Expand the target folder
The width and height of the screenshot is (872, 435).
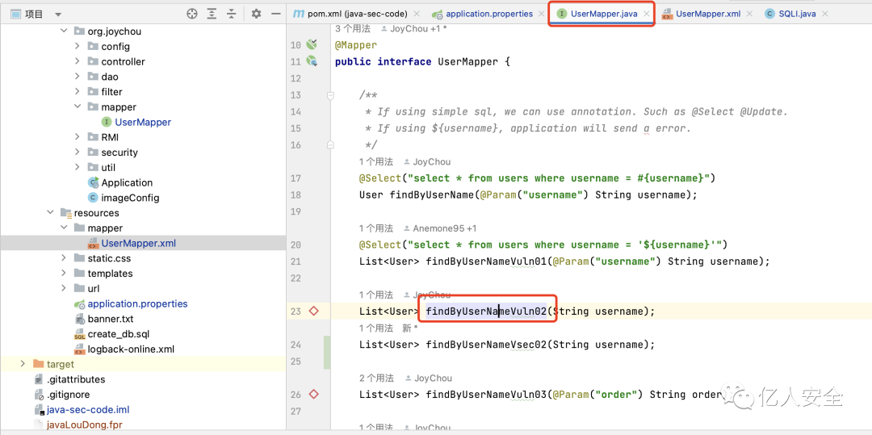click(23, 364)
